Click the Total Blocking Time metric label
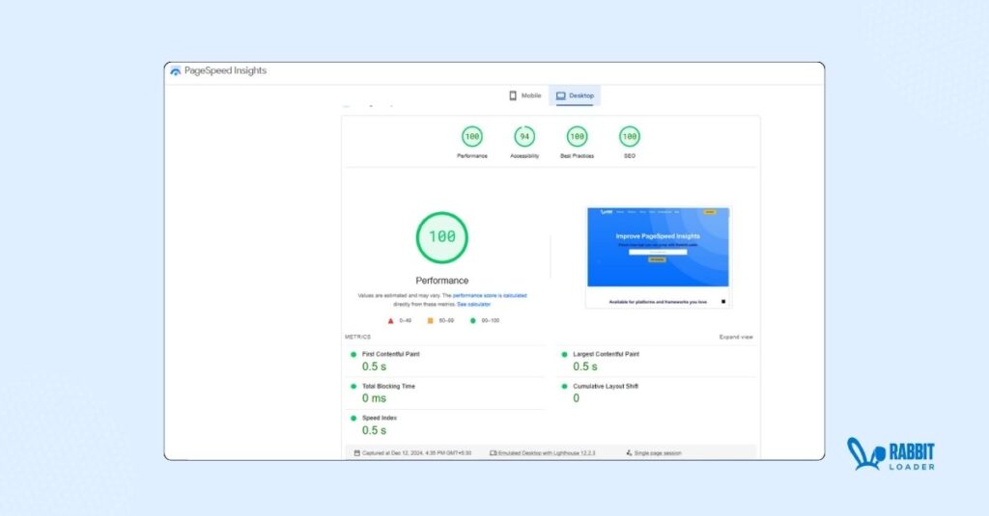The height and width of the screenshot is (516, 989). 388,386
